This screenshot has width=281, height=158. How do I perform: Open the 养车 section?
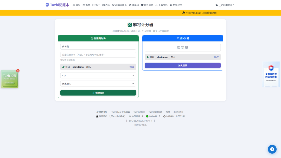tap(106, 5)
